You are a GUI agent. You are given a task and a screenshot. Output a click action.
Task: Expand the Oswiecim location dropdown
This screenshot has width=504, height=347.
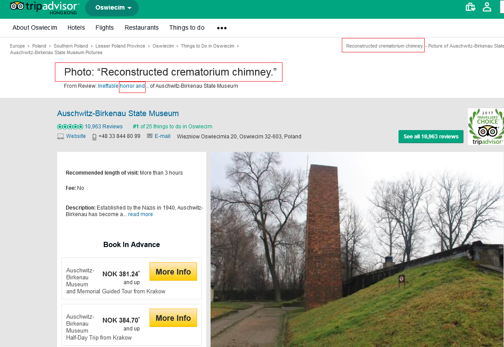click(x=112, y=8)
